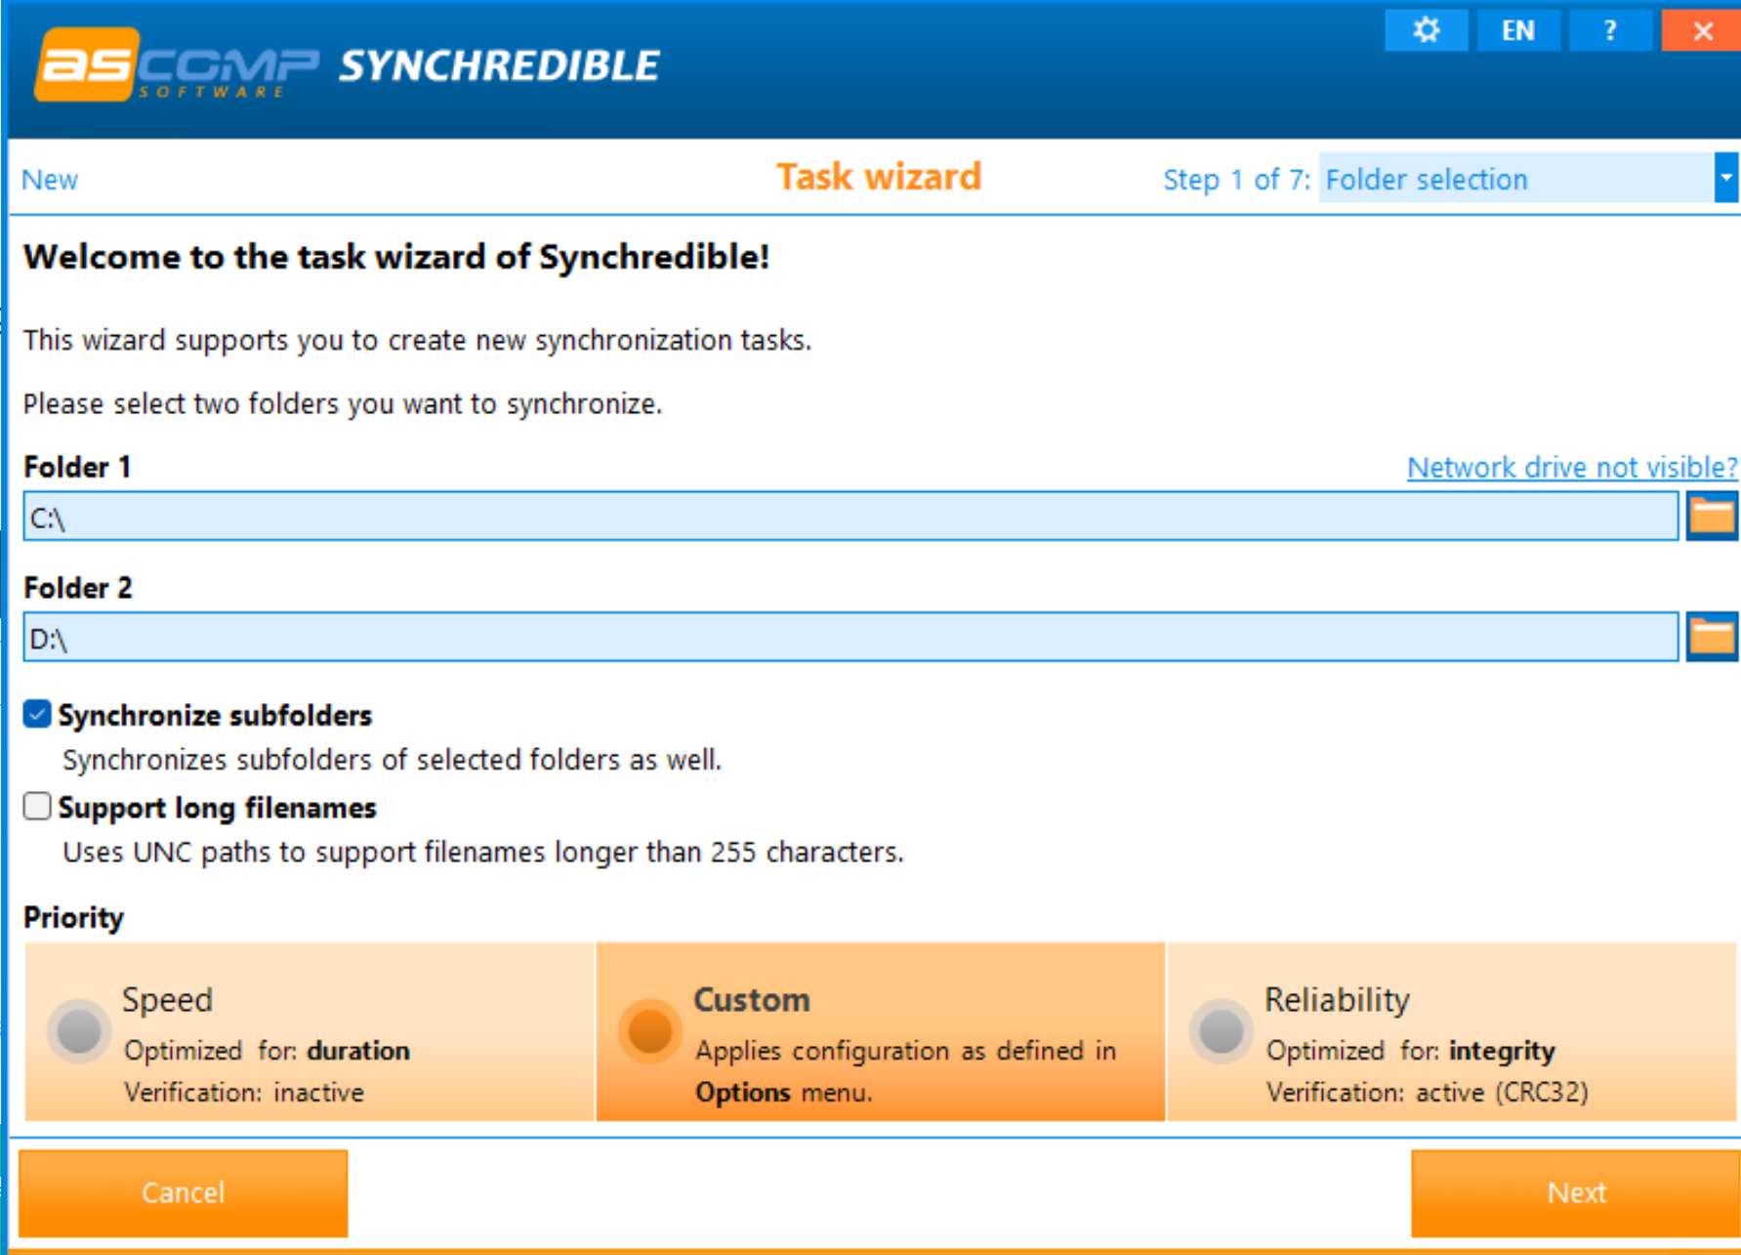Click the Folder 2 path field

850,638
